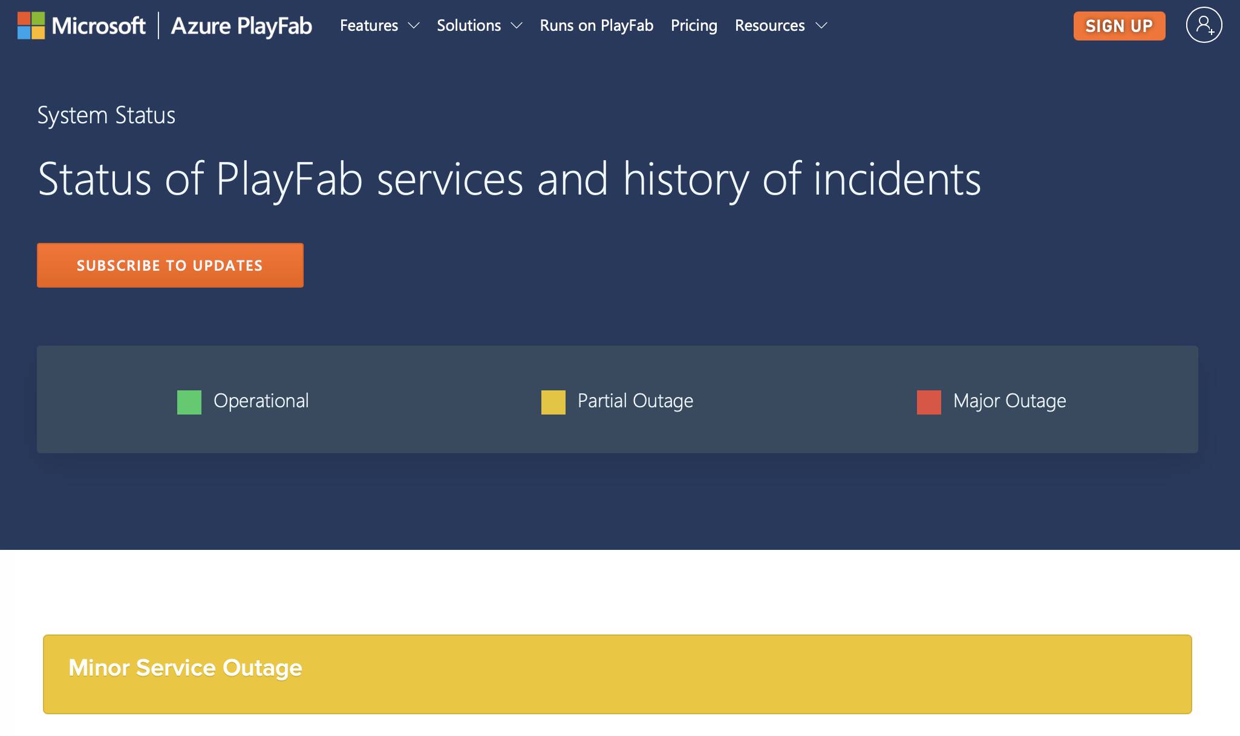Go to Runs on PlayFab page

[596, 25]
